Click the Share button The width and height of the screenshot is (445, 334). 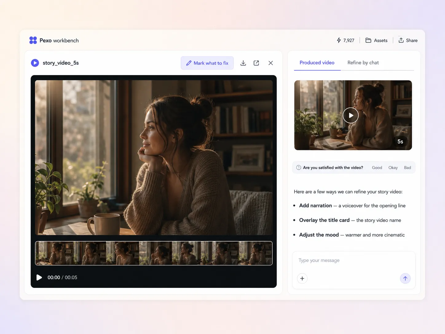point(408,40)
